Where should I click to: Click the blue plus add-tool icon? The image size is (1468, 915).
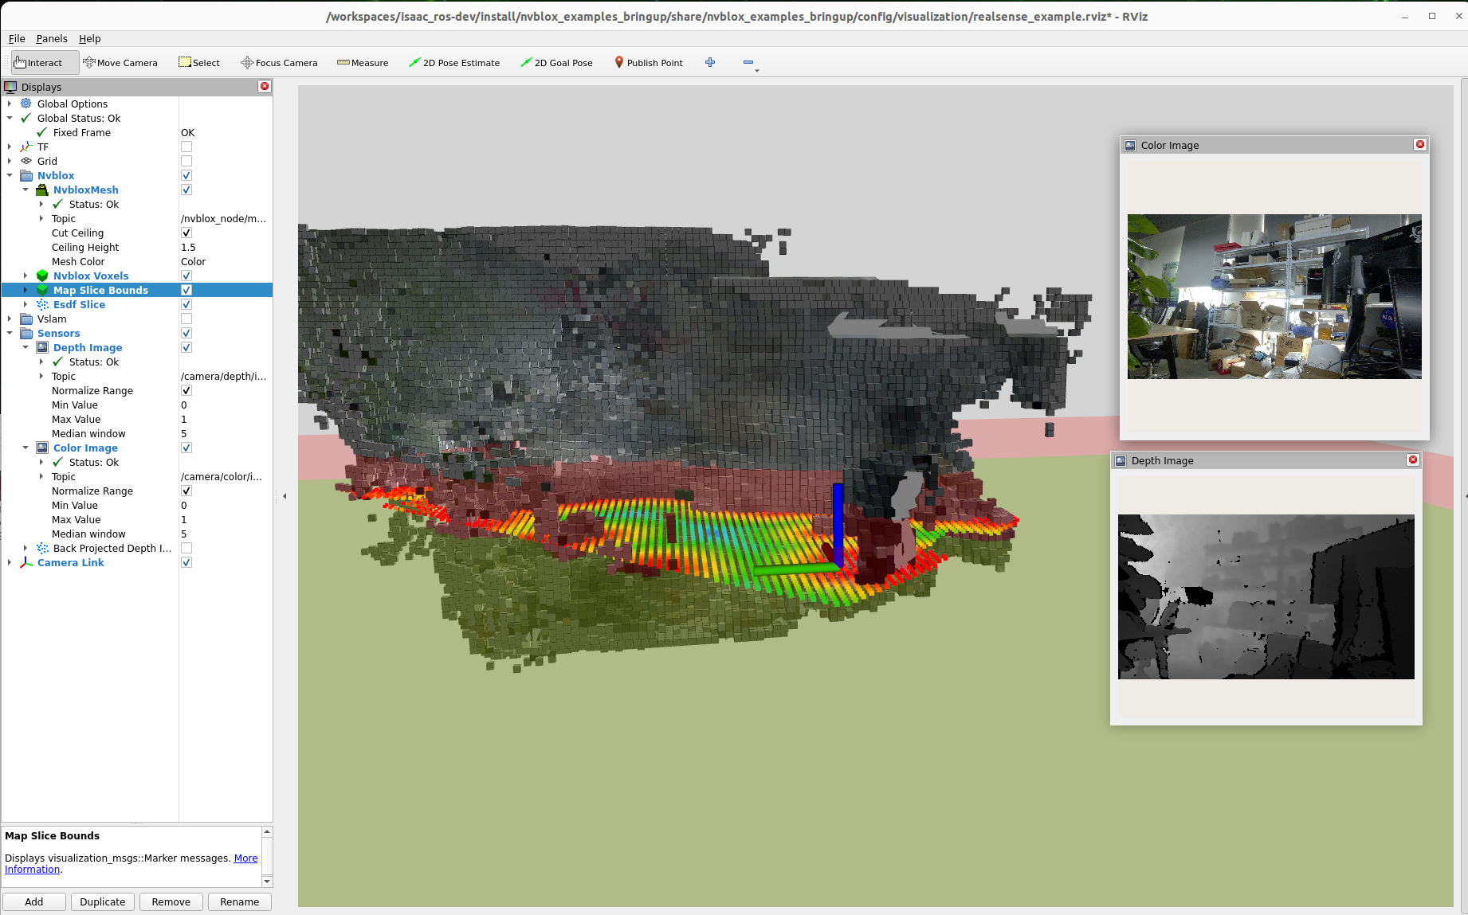point(710,62)
